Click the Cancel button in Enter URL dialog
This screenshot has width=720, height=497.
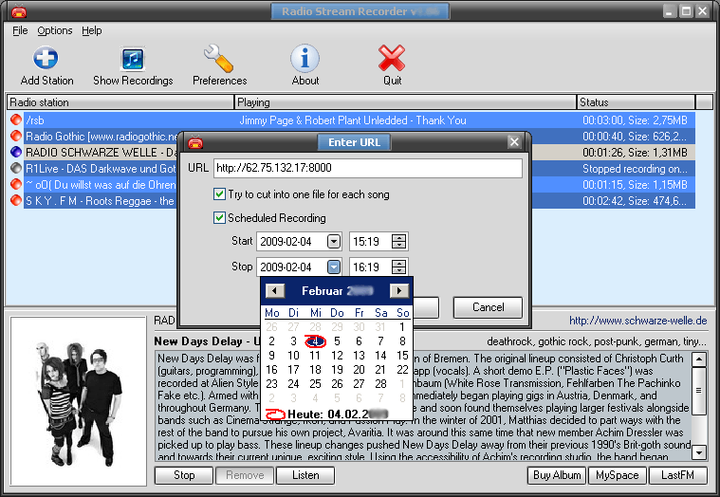488,307
